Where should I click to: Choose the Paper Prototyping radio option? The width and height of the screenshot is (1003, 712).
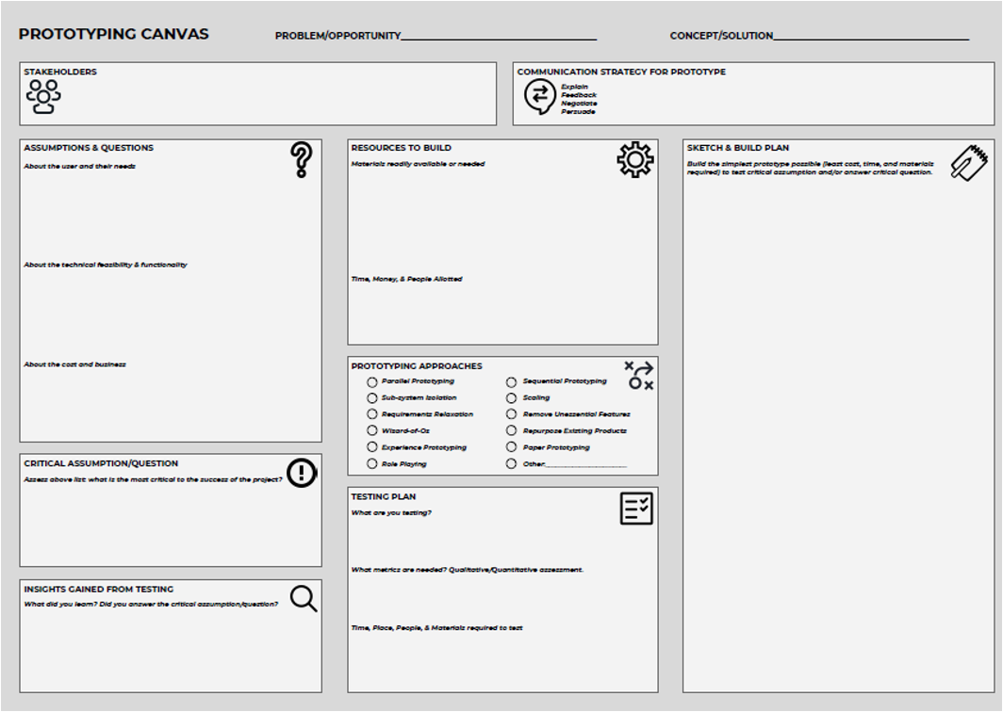coord(511,448)
